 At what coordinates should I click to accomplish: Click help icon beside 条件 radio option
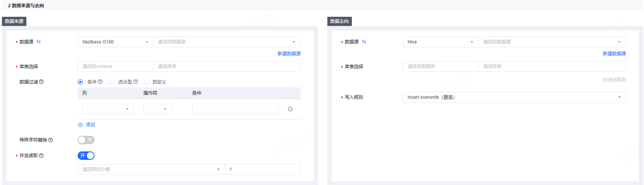point(100,82)
